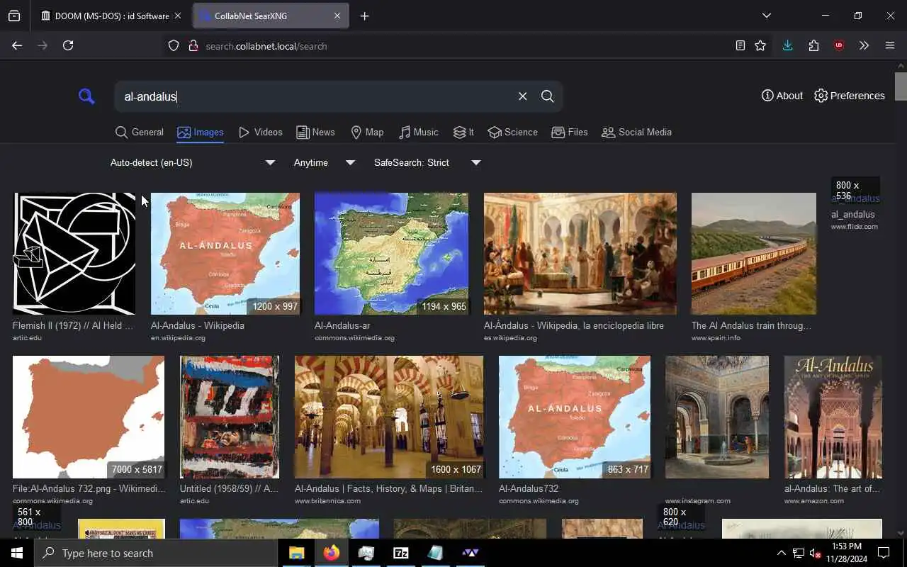907x567 pixels.
Task: Click the page vertical scrollbar thumb
Action: (x=901, y=86)
